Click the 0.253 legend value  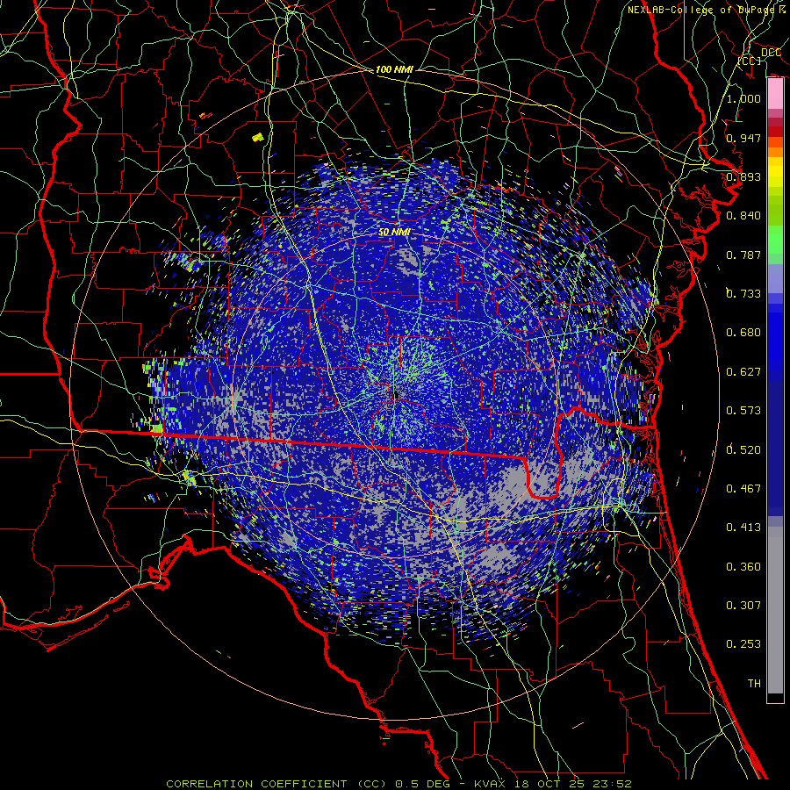coord(743,644)
